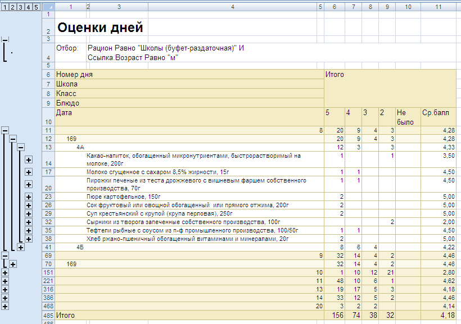461x324 pixels.
Task: Click average 3,50 for Какао-напиток row
Action: click(x=439, y=160)
